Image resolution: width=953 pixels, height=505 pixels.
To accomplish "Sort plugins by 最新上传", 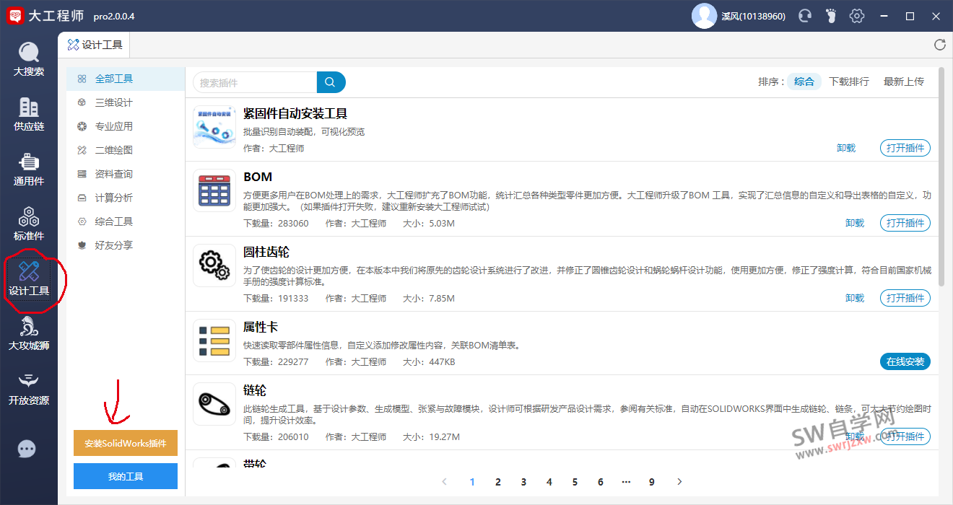I will (x=903, y=82).
